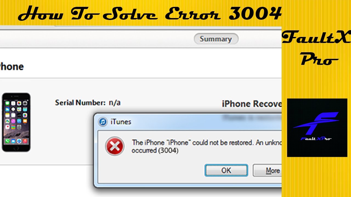
Task: Click the green Phone icon in iPhone dock
Action: tap(7, 141)
